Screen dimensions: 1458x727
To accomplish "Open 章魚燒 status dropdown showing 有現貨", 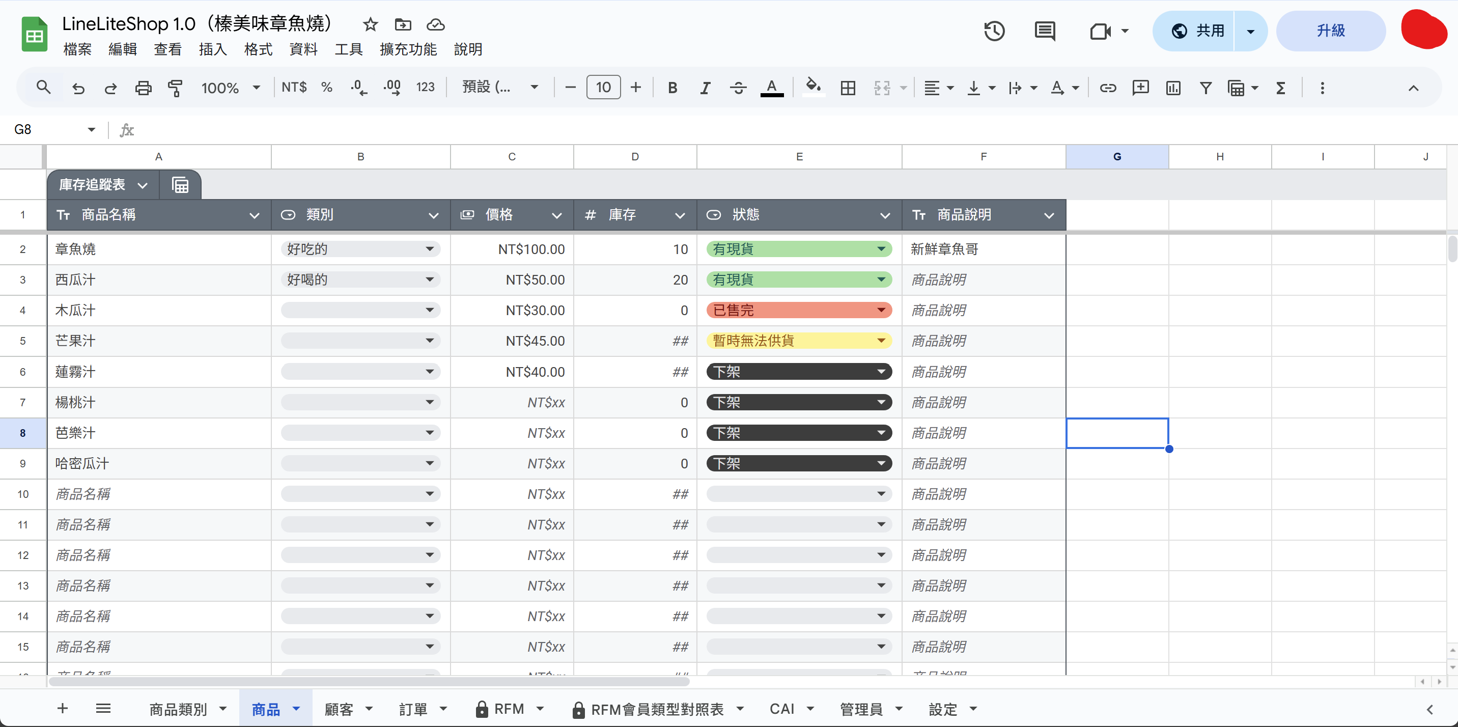I will coord(881,249).
